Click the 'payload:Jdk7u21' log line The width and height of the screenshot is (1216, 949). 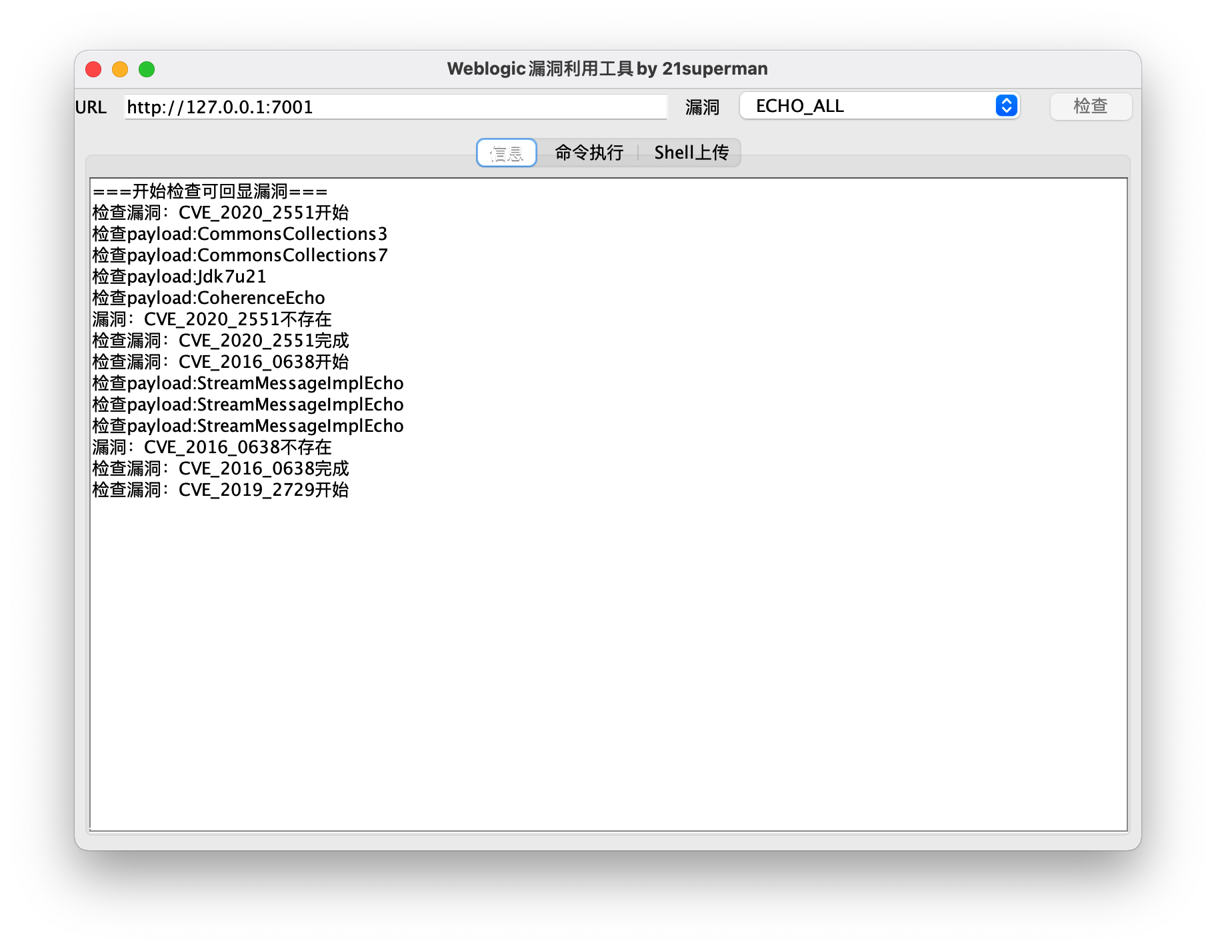point(179,277)
